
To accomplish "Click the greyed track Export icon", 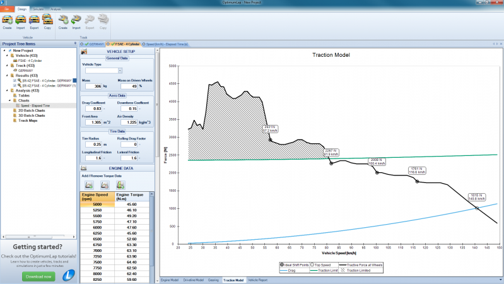I will (90, 20).
